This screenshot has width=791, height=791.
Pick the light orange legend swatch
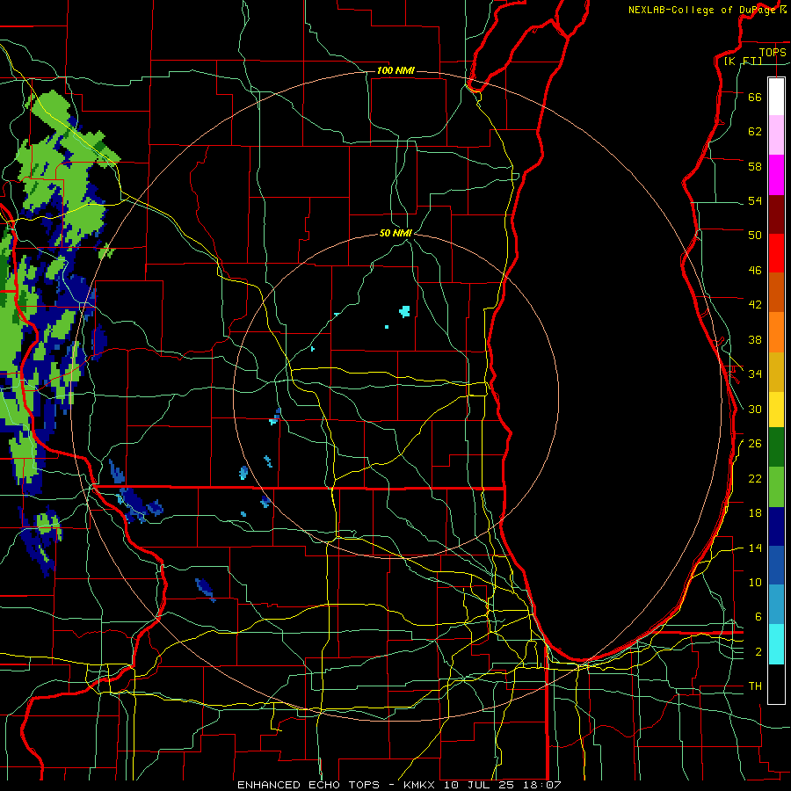(x=776, y=332)
